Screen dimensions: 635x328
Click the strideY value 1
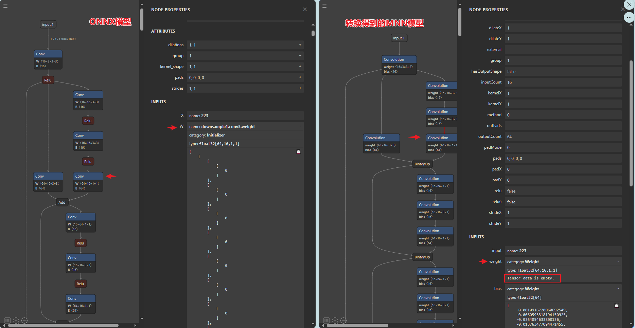[x=563, y=223]
